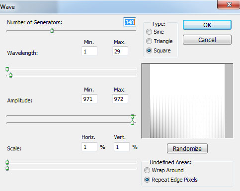Click the Randomize button
This screenshot has height=191, width=240.
pyautogui.click(x=187, y=148)
